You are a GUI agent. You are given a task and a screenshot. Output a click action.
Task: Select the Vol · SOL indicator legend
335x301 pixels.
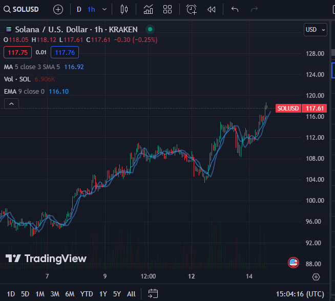[x=17, y=79]
